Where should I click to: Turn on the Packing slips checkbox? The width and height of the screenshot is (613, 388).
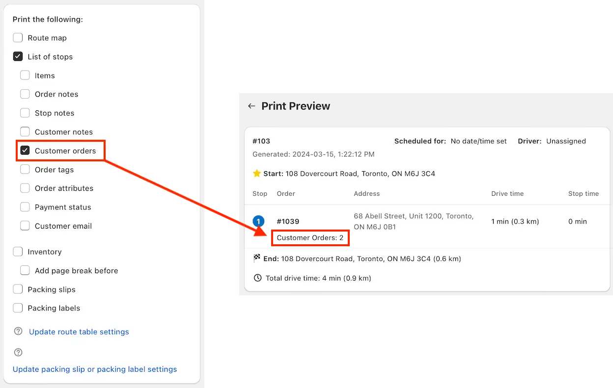tap(18, 289)
